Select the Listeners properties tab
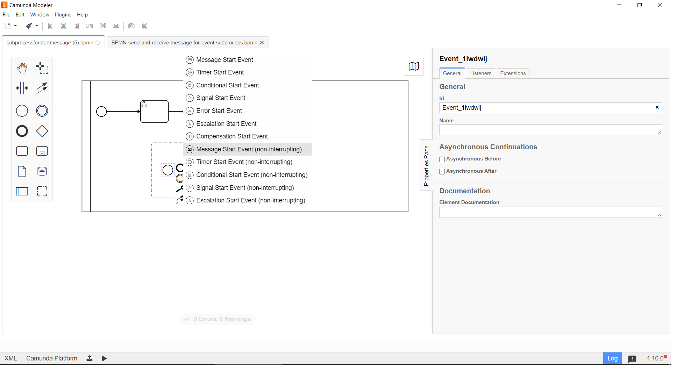Viewport: 677px width, 365px height. coord(481,73)
